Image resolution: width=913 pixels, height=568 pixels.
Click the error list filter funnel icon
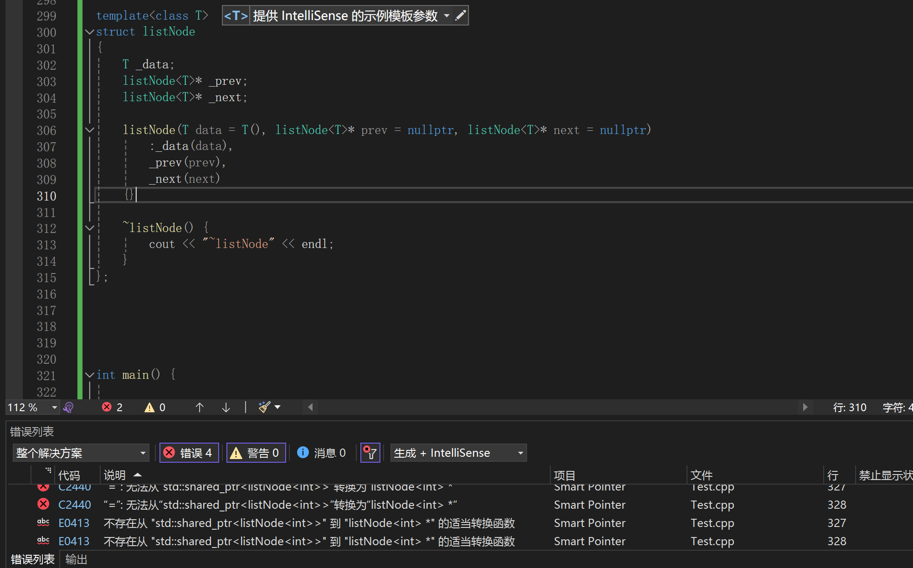(x=370, y=453)
